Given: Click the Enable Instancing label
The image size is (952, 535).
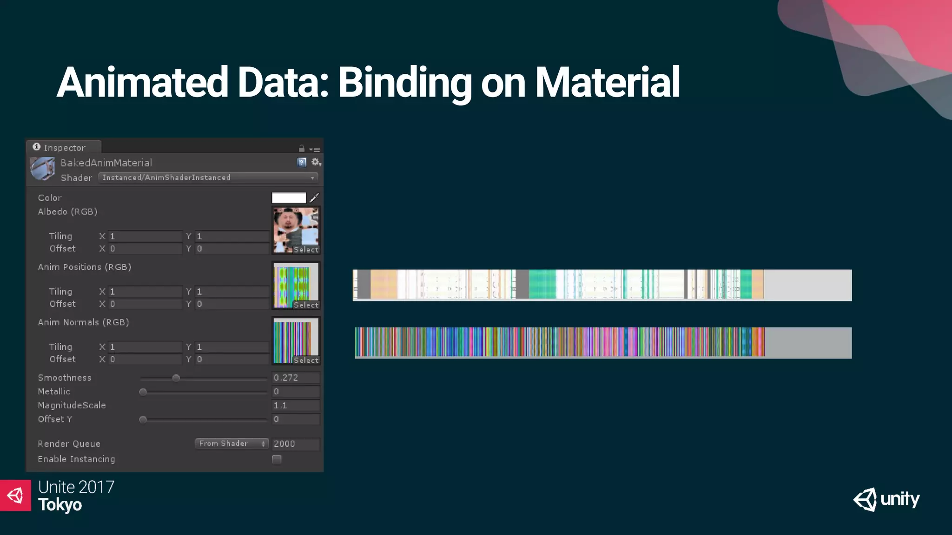Looking at the screenshot, I should click(76, 459).
